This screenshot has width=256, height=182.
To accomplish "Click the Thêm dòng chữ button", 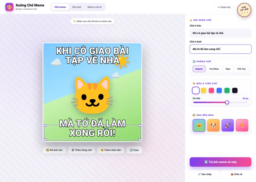I will (x=82, y=150).
